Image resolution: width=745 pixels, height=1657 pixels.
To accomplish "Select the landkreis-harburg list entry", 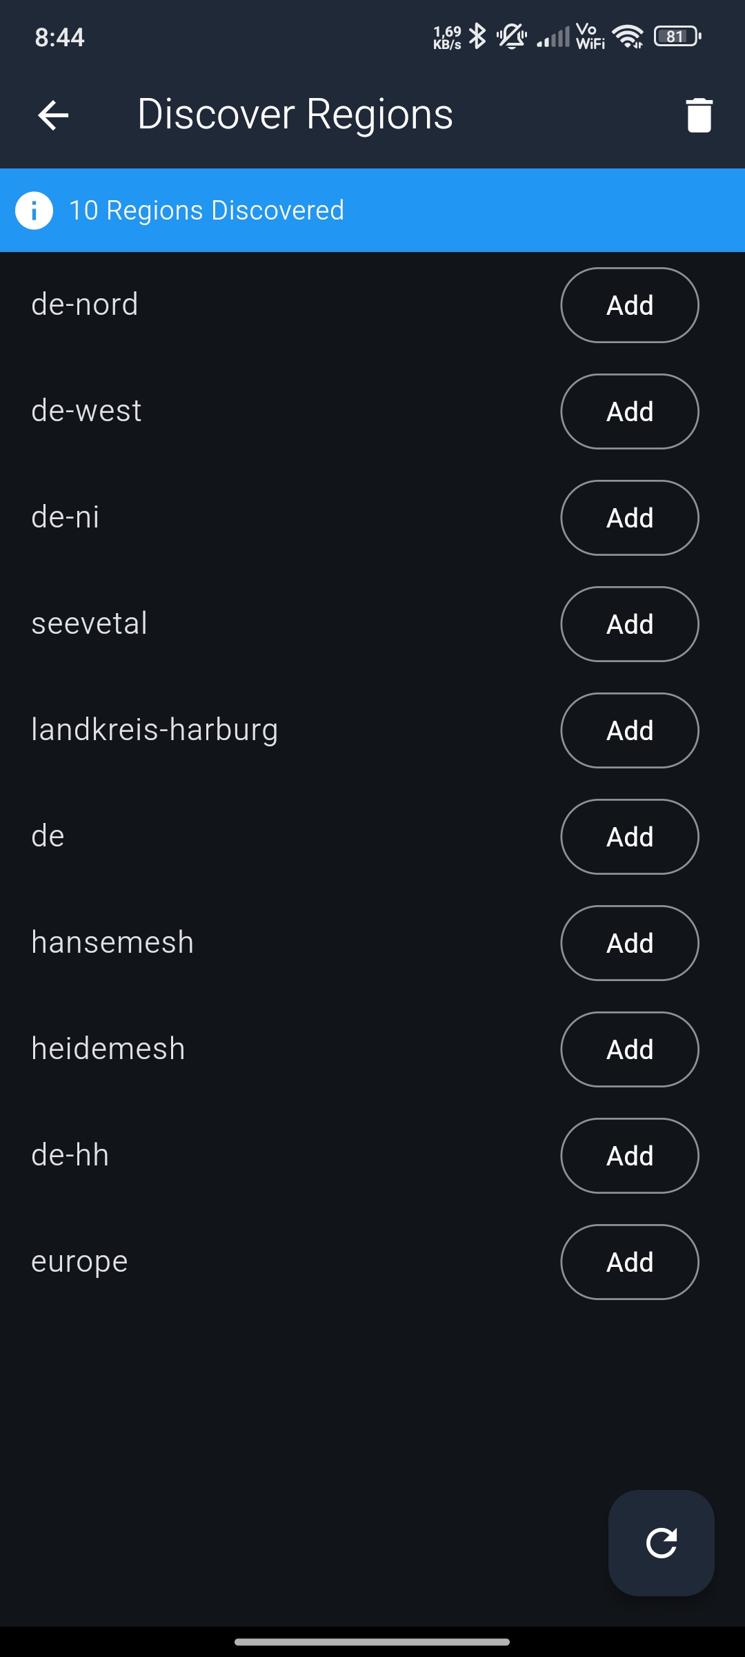I will pyautogui.click(x=155, y=730).
